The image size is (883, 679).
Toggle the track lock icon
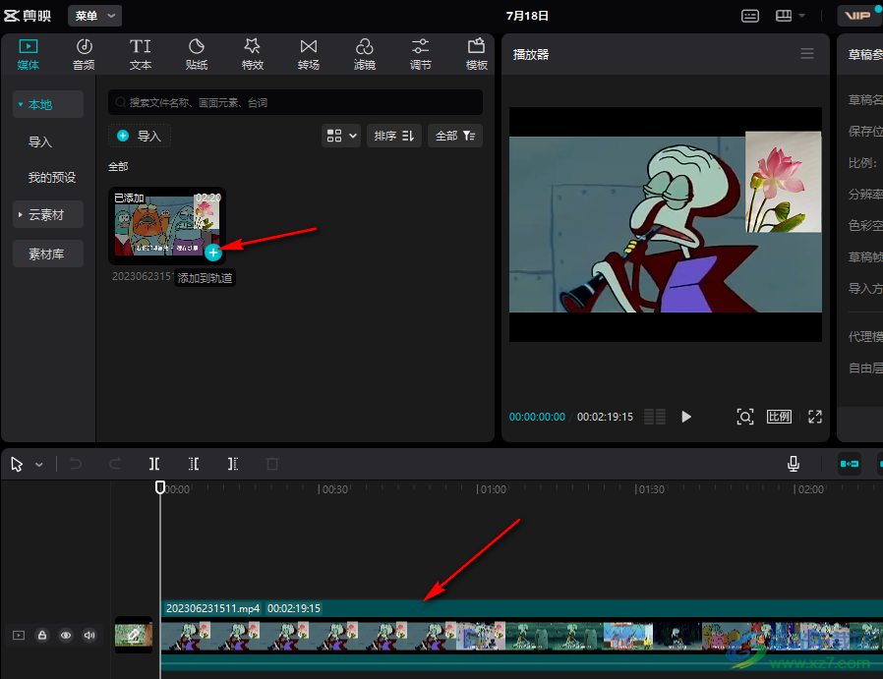(x=42, y=635)
